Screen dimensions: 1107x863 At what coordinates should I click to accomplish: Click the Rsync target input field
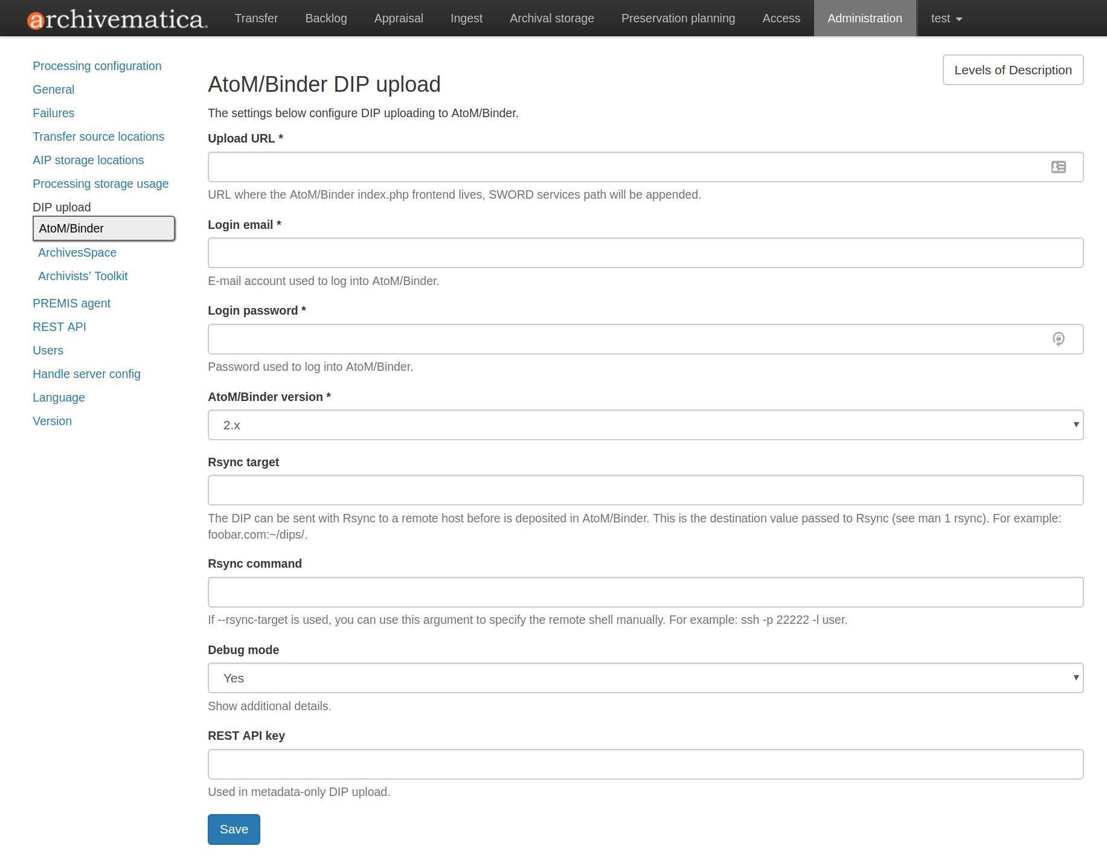click(643, 490)
